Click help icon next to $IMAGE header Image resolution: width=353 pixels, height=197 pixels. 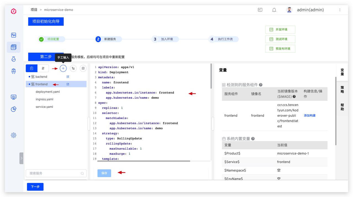[294, 96]
